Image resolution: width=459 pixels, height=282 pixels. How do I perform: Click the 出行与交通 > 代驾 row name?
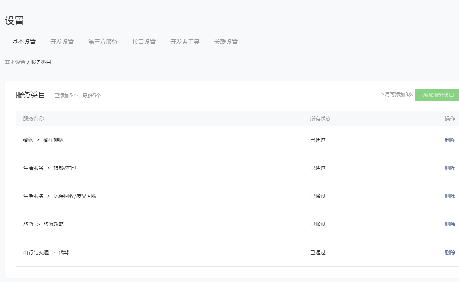[46, 252]
